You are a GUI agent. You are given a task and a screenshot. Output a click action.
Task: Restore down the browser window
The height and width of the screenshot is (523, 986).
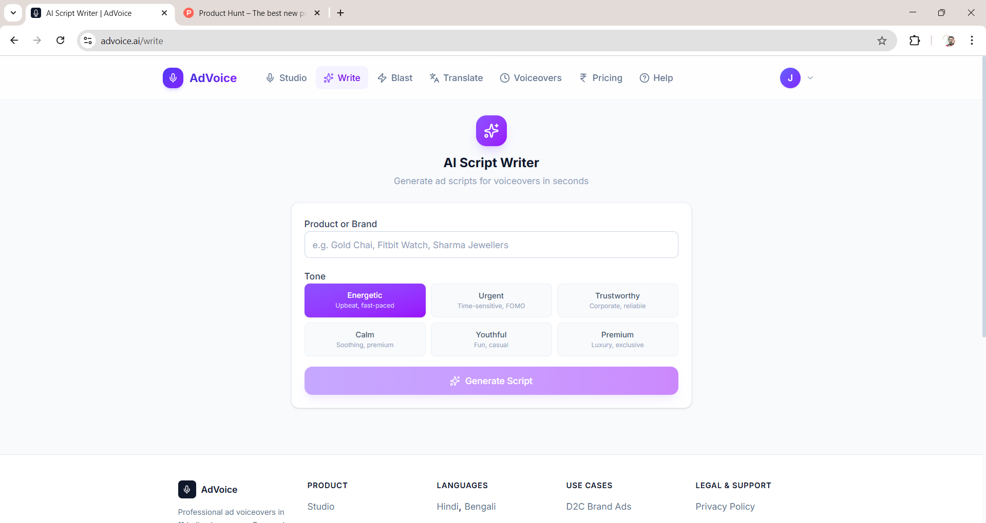[941, 13]
